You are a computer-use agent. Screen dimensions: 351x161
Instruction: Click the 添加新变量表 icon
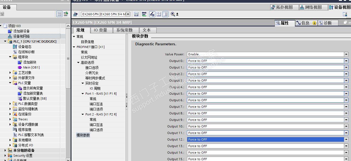(20, 93)
